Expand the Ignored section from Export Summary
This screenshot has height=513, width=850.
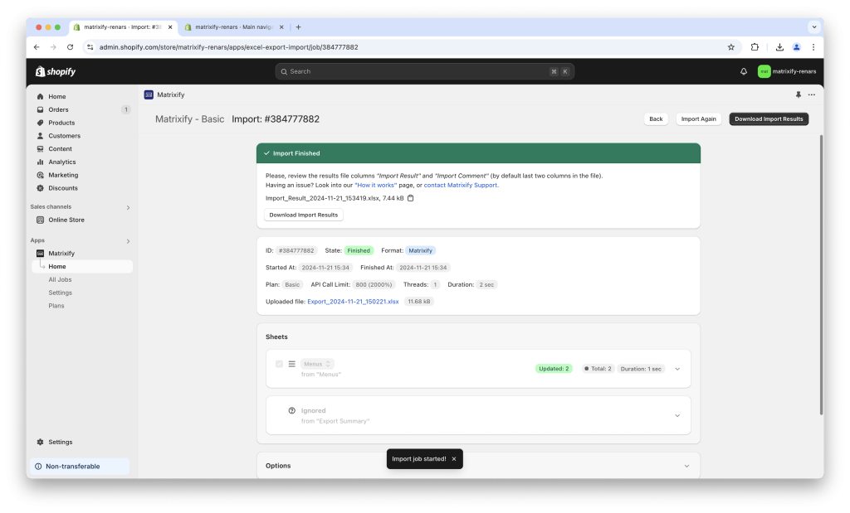[x=677, y=415]
